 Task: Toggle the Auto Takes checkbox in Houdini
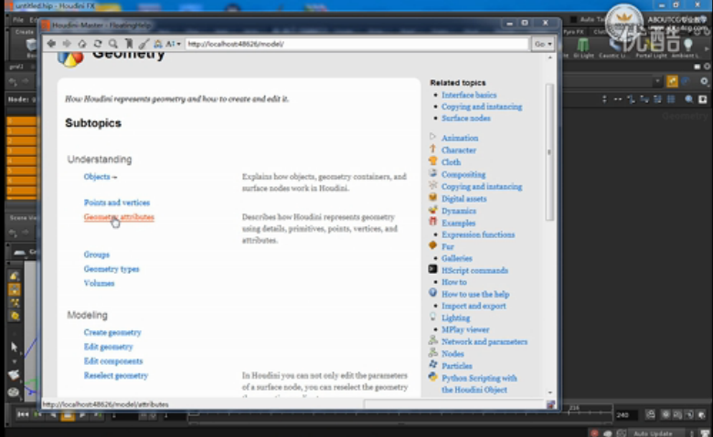tap(573, 19)
